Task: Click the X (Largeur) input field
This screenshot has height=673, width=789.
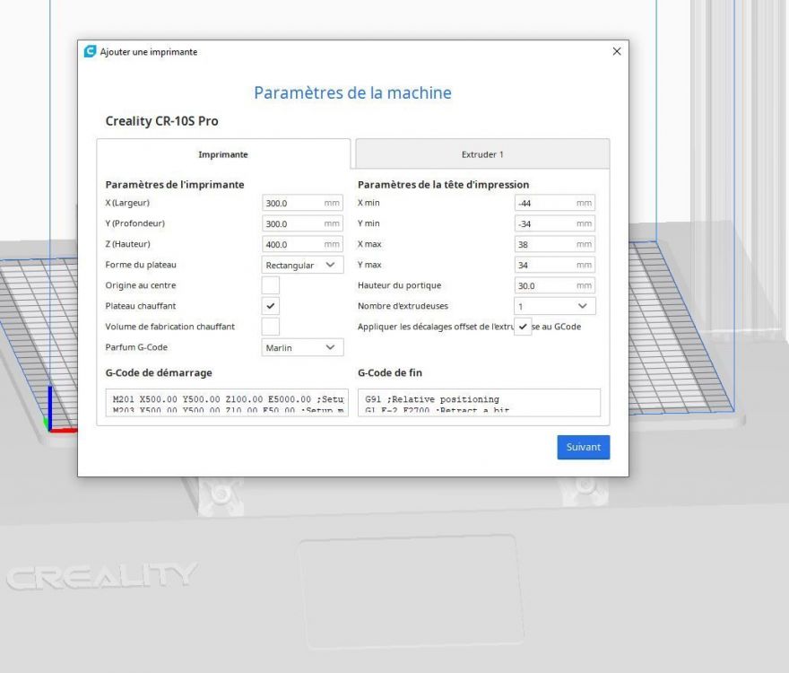Action: coord(302,203)
